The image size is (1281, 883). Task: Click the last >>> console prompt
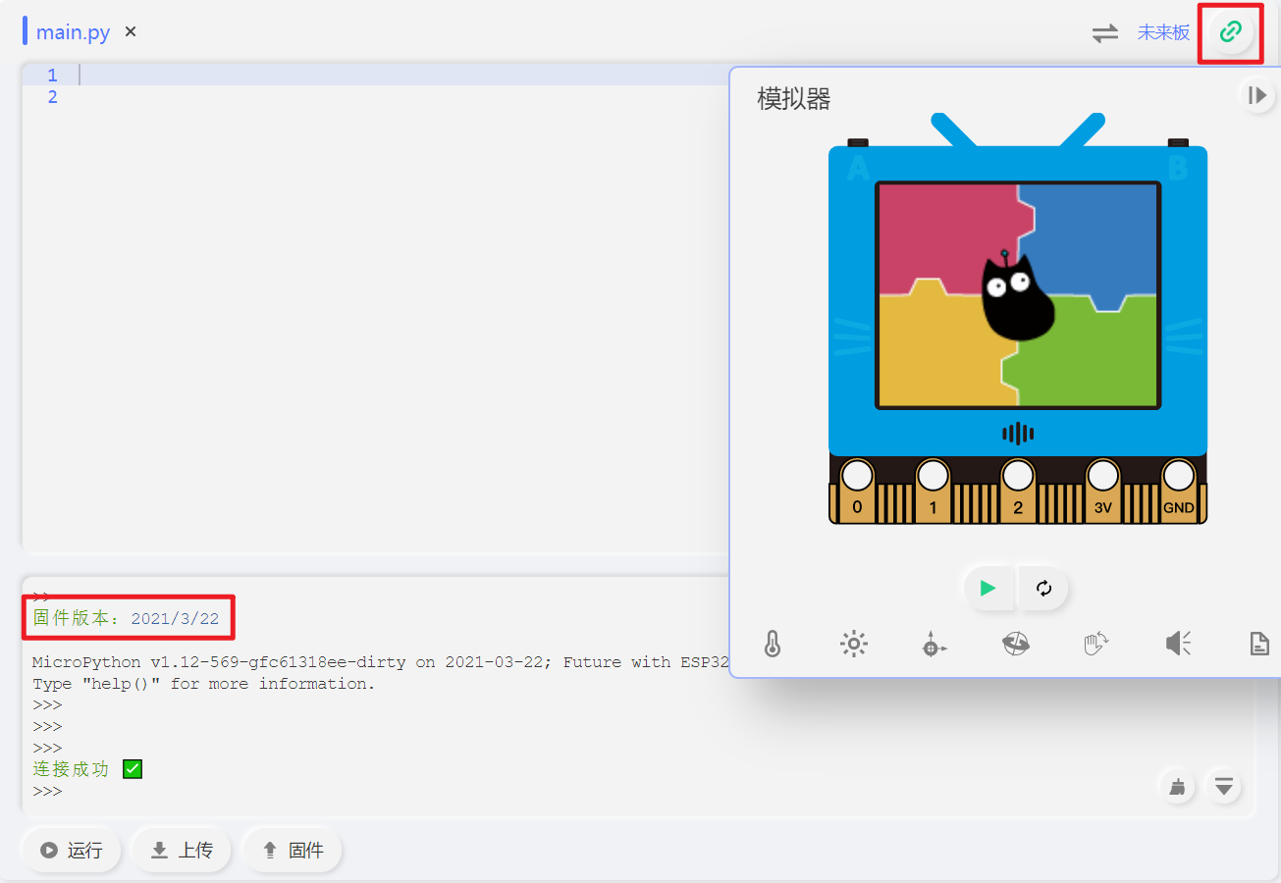(47, 791)
